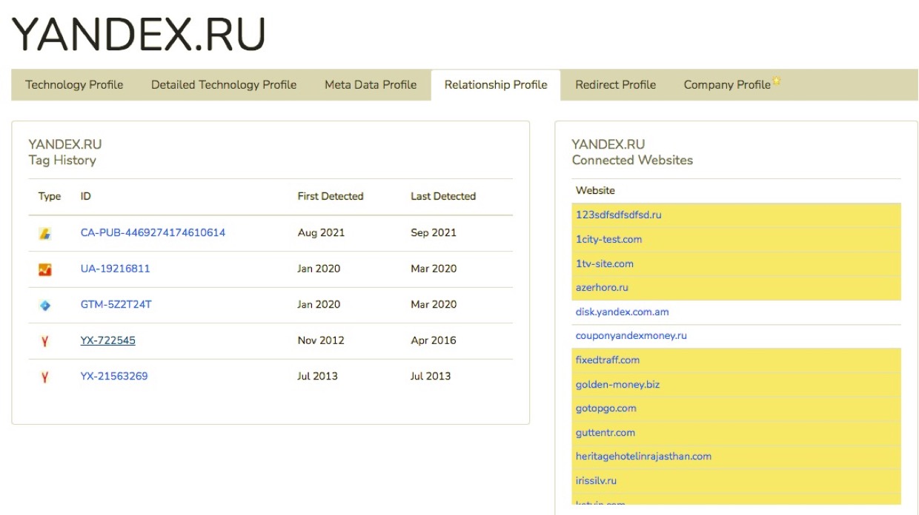
Task: Open tag GTM-5Z2T24T
Action: pos(116,304)
